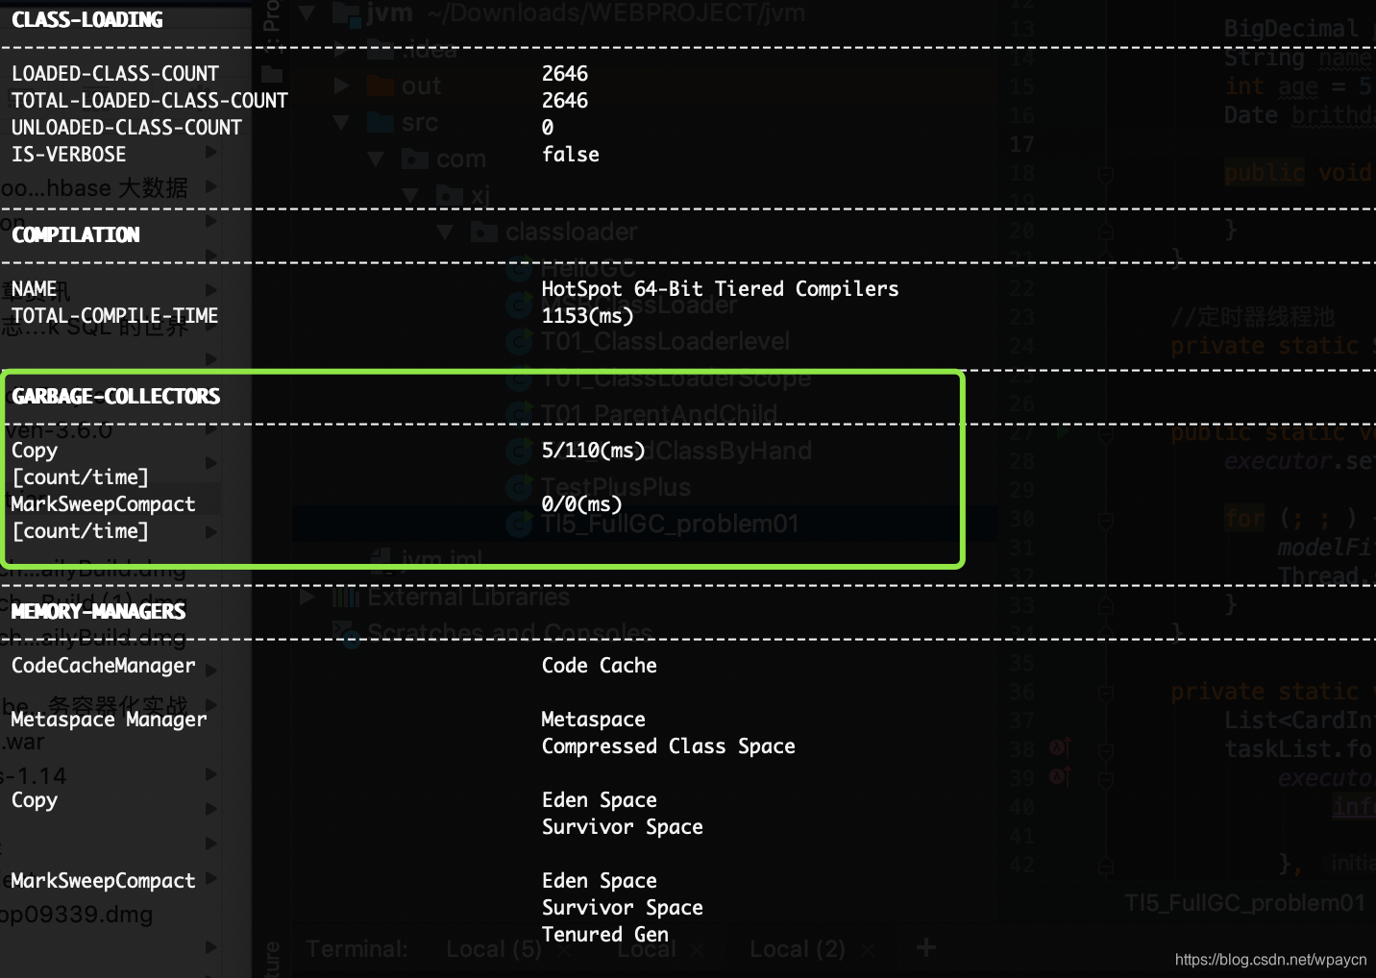Click the LOADED-CLASS-COUNT label
Screen dimensions: 1376x978
(x=115, y=73)
